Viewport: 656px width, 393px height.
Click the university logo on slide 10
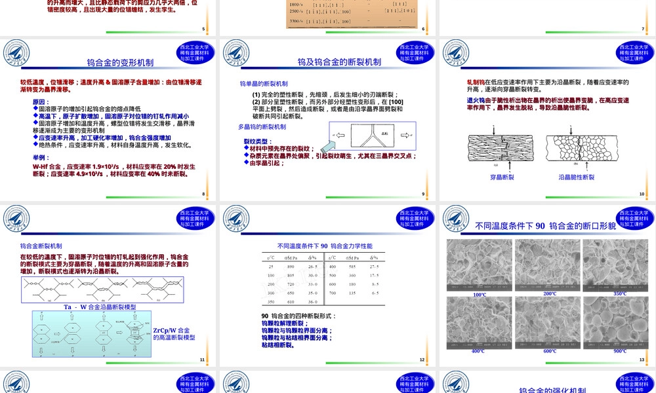tap(456, 53)
